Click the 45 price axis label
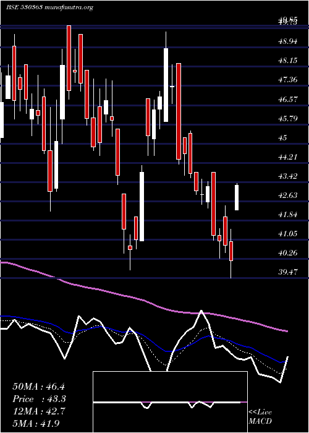The width and height of the screenshot is (309, 433). 283,138
